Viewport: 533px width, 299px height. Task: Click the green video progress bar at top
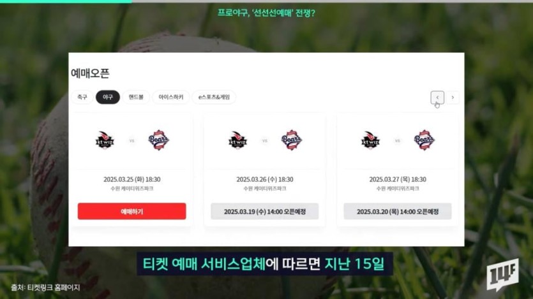pos(66,1)
